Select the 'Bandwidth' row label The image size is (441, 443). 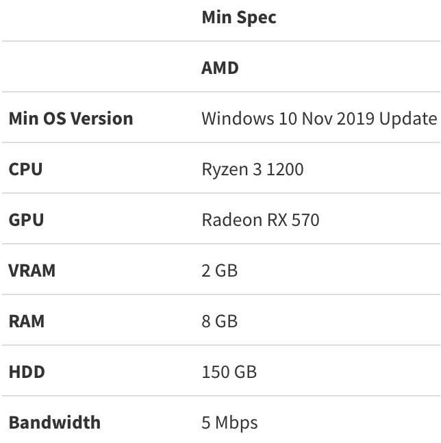coord(54,422)
